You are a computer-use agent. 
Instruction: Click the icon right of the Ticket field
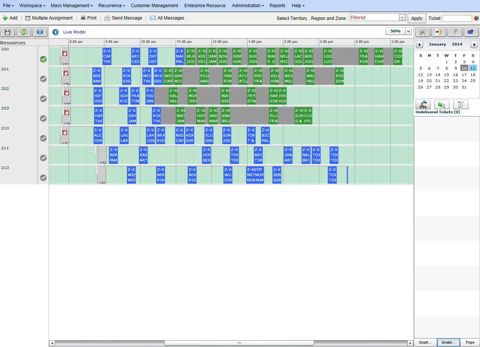coord(476,18)
